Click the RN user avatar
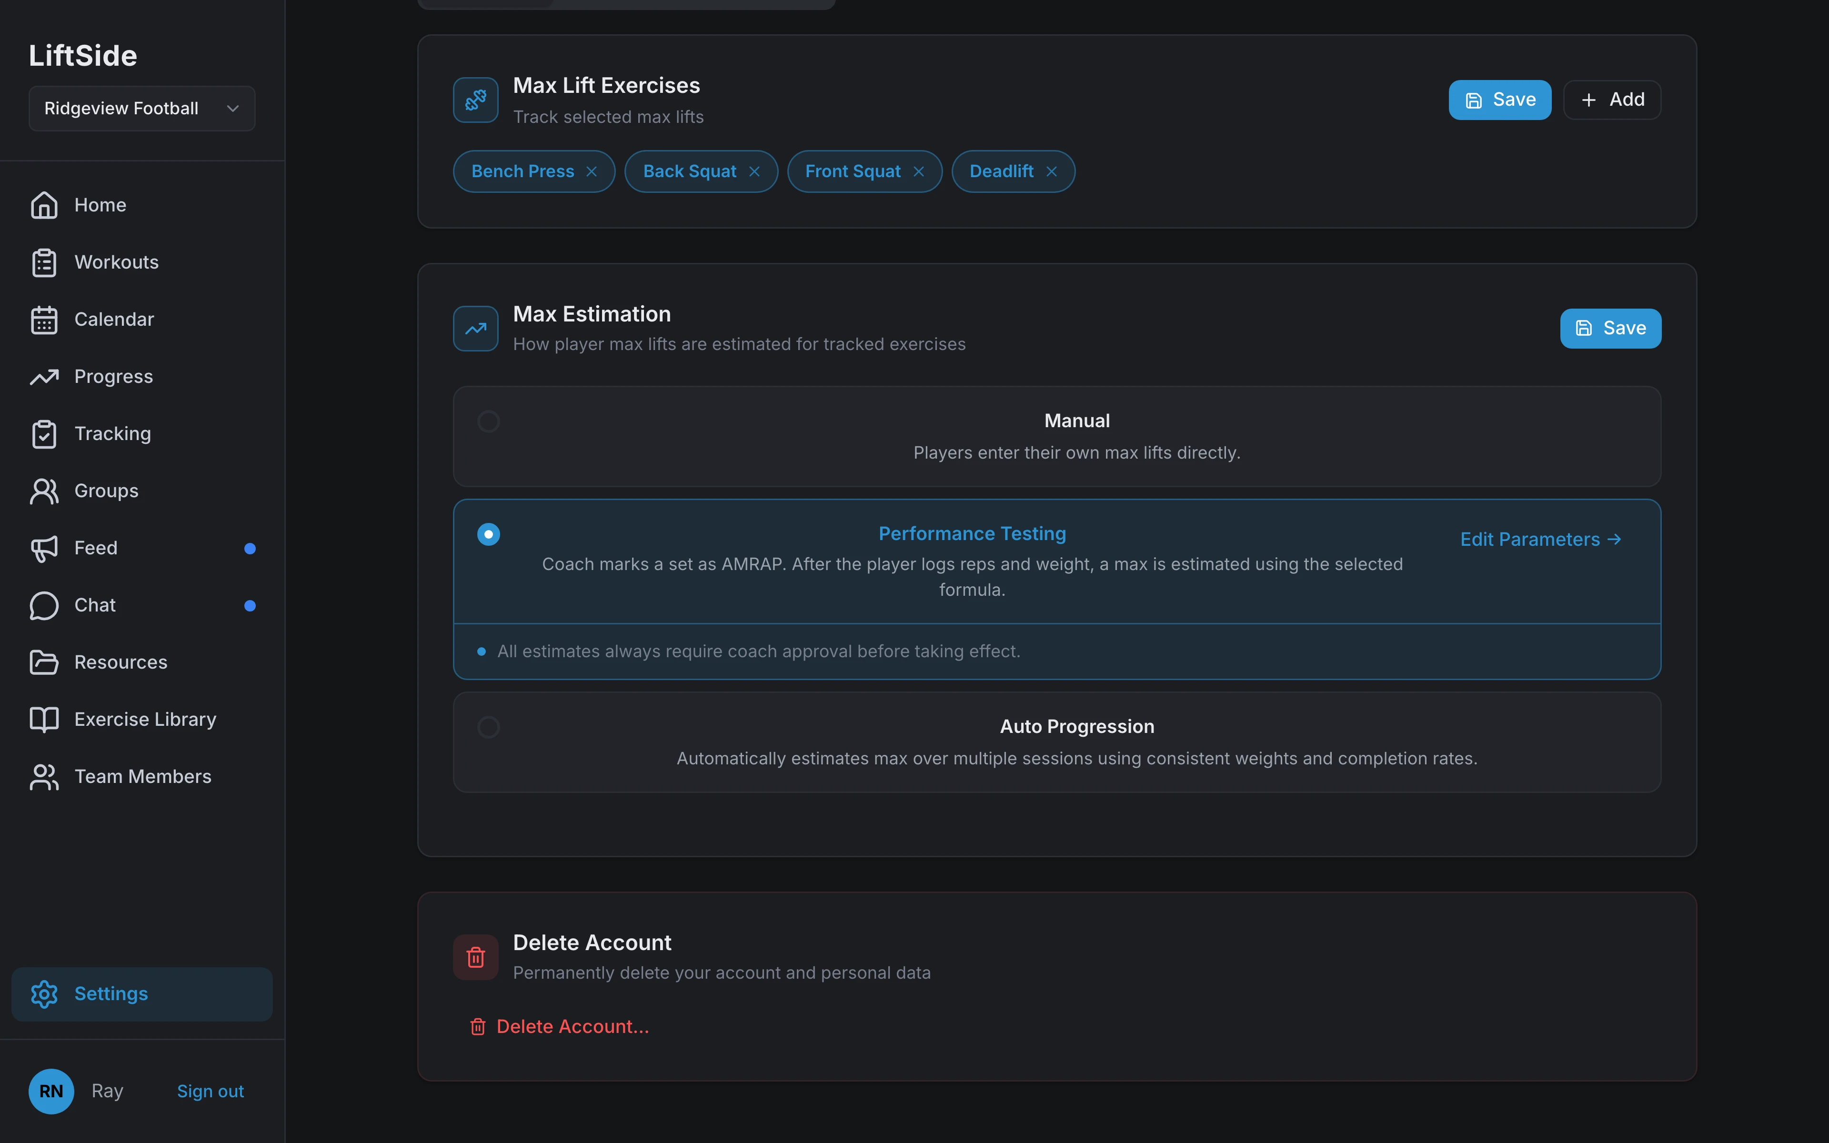 coord(51,1091)
